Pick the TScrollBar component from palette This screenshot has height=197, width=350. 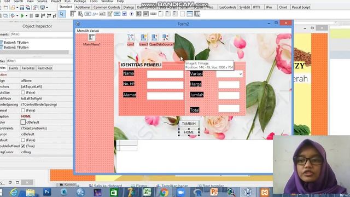[153, 14]
